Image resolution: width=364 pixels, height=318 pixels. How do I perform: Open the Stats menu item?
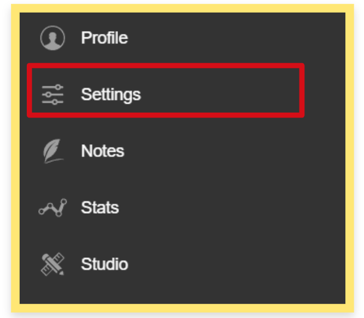[99, 208]
